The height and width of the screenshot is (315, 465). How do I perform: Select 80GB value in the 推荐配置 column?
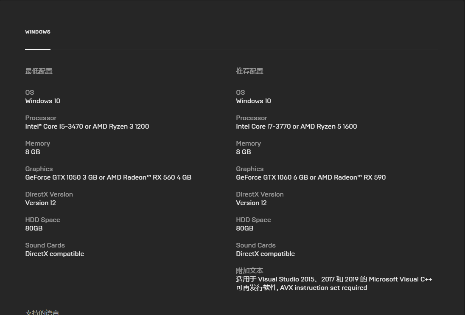coord(245,228)
